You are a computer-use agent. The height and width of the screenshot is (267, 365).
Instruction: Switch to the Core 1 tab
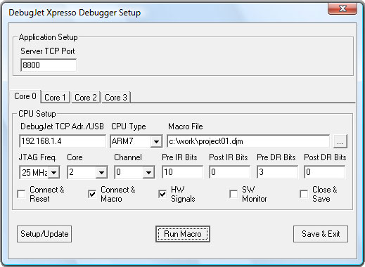tap(55, 97)
